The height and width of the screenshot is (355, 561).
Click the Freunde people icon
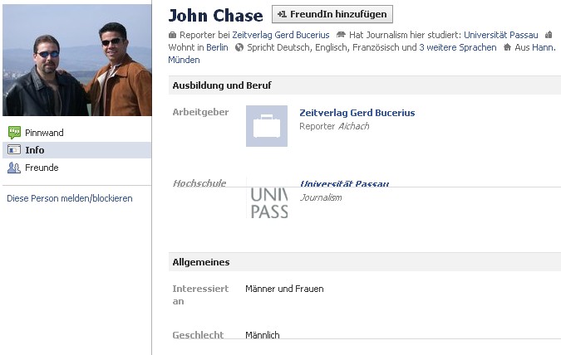tap(14, 168)
